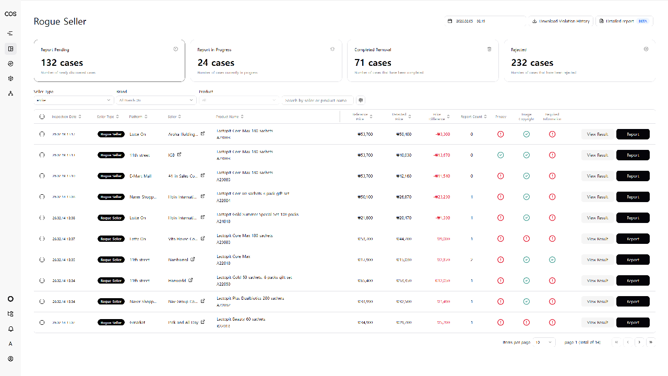The image size is (668, 376).
Task: Click the language 'A' icon in sidebar
Action: click(x=10, y=344)
